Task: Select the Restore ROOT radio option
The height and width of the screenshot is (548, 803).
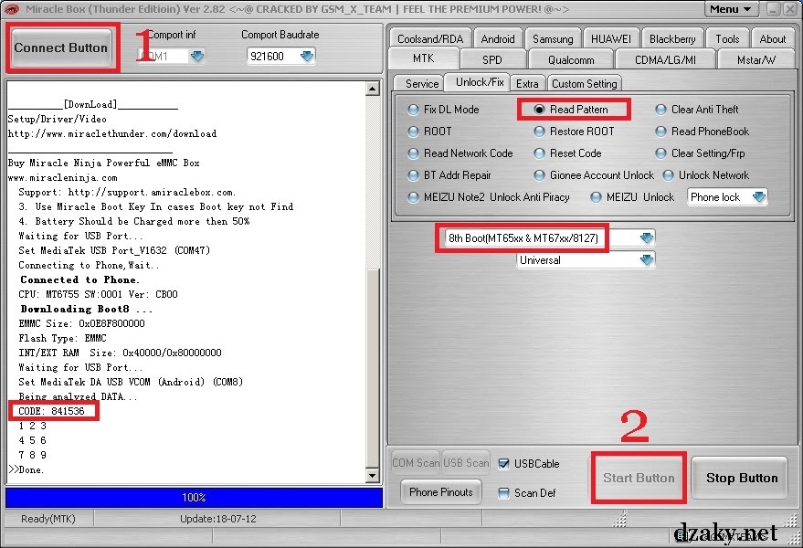Action: [574, 132]
